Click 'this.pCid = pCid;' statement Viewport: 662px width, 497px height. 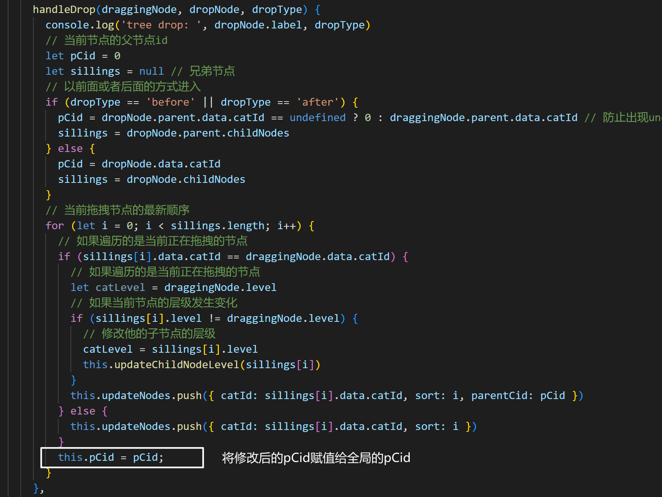(x=111, y=457)
